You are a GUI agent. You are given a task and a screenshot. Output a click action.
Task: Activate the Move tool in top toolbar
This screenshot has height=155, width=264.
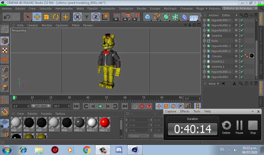tap(37, 17)
